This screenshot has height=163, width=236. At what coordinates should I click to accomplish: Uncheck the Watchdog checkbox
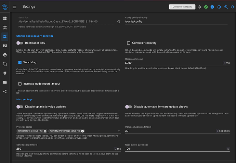pyautogui.click(x=20, y=62)
